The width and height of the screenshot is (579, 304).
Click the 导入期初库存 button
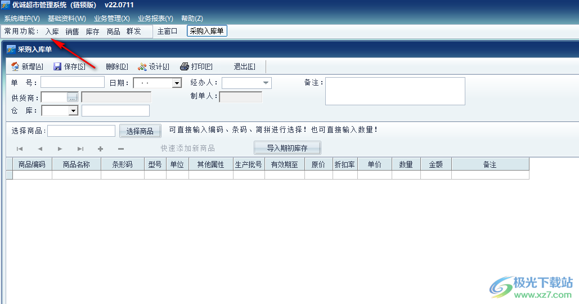click(x=288, y=147)
